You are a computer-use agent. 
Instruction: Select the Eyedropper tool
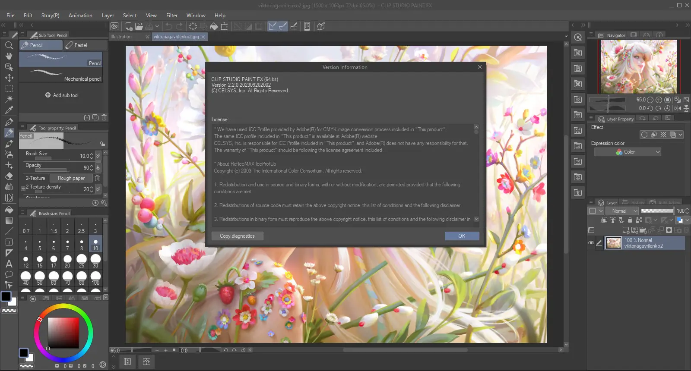point(9,110)
